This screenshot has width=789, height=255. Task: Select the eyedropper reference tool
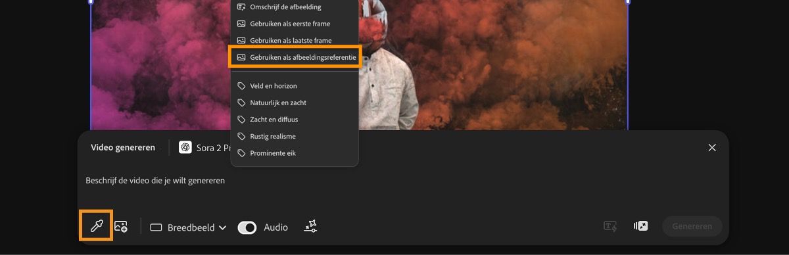(x=97, y=226)
